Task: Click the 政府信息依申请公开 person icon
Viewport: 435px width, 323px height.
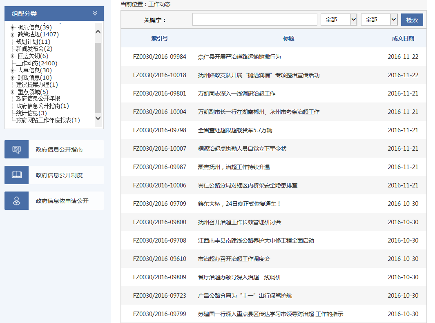Action: click(x=16, y=201)
